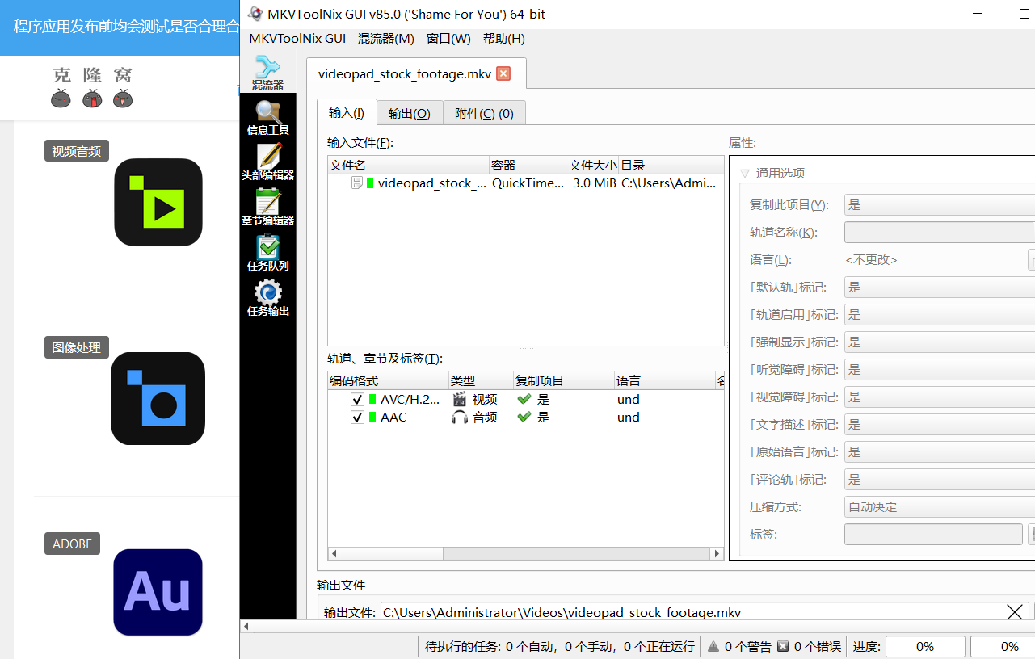
Task: Sort by the 编码格式 column header
Action: 388,380
